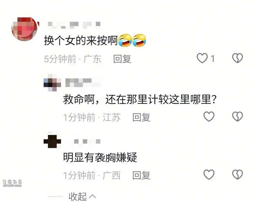257x202 pixels.
Task: Open the top commenter's red avatar
Action: pyautogui.click(x=25, y=29)
